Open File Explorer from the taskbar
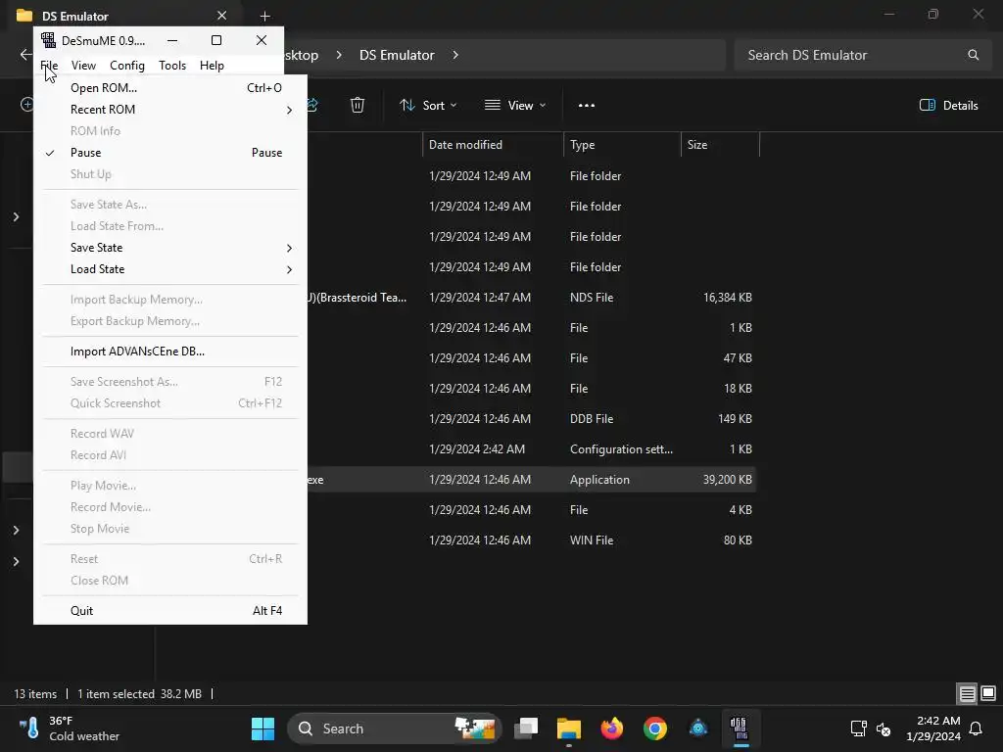Viewport: 1003px width, 752px height. [569, 728]
